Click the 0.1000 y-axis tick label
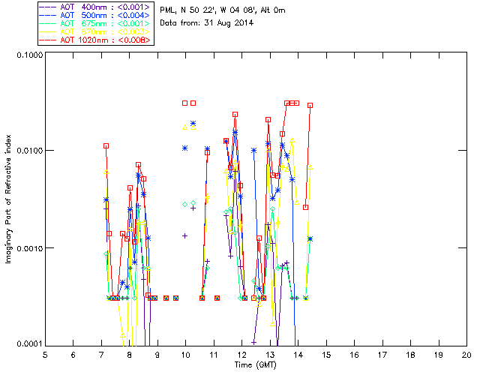This screenshot has width=480, height=384. point(29,55)
